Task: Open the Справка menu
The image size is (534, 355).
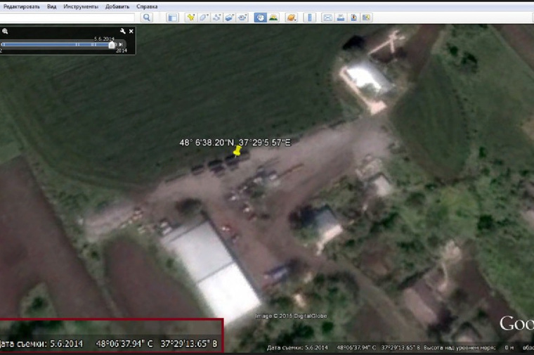Action: pos(147,6)
